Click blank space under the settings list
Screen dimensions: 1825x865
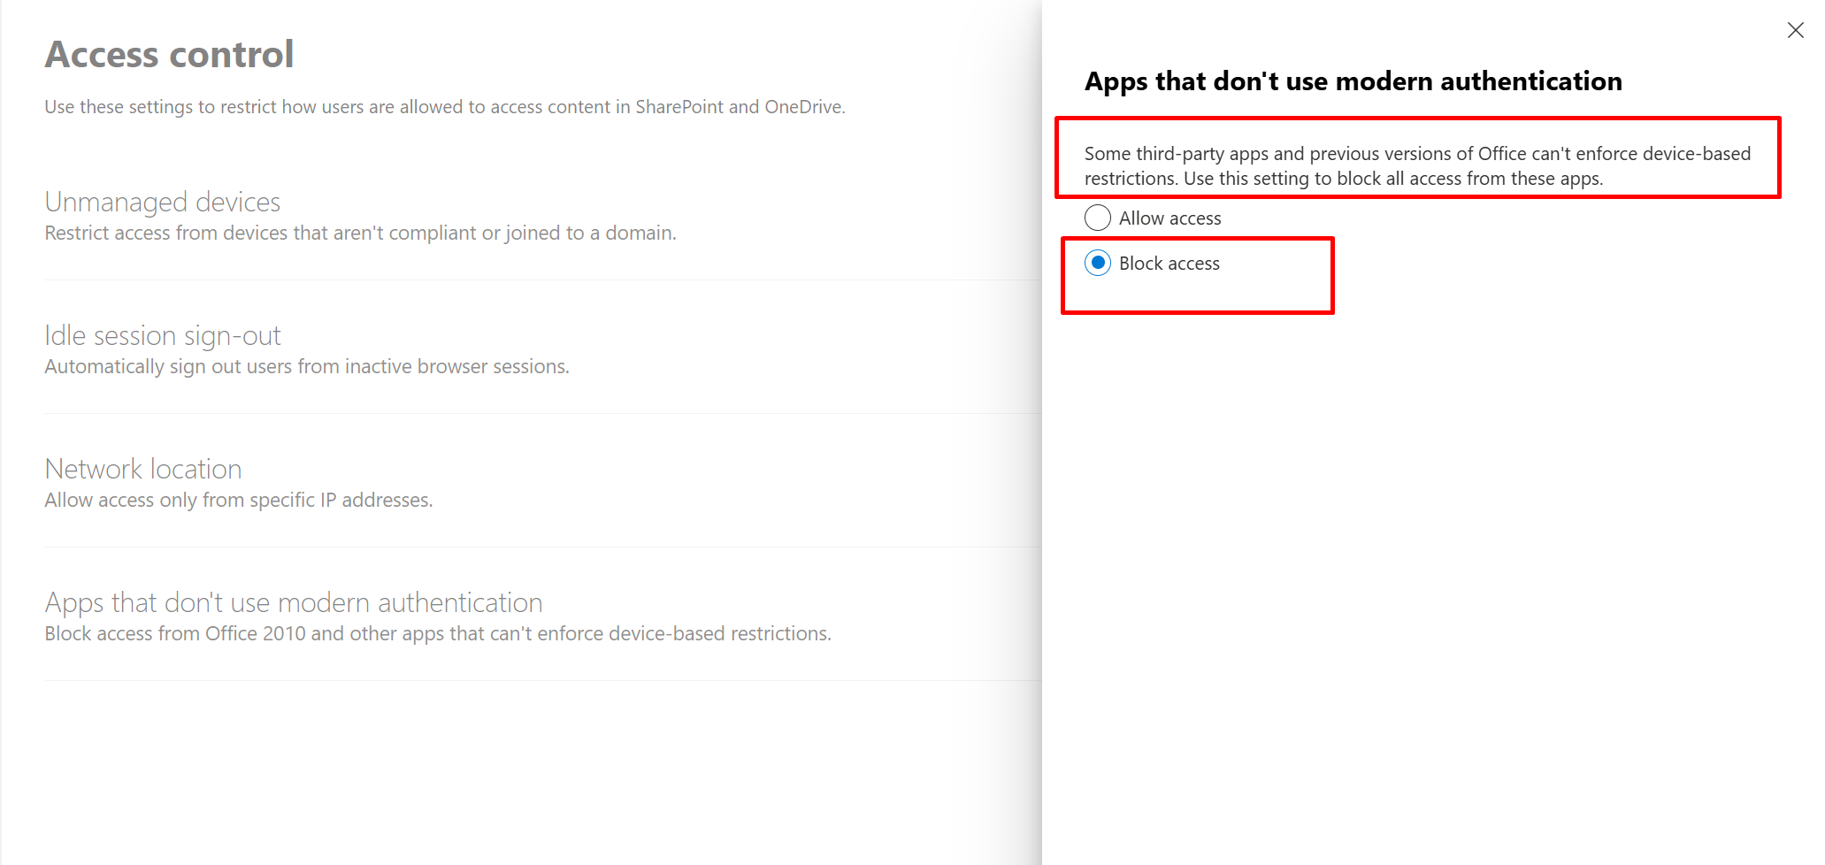click(520, 769)
